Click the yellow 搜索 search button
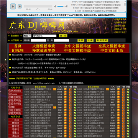 tap(63, 36)
